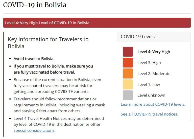Click the Level 4: Very High label
Screen dimensions: 194x139
point(154,52)
